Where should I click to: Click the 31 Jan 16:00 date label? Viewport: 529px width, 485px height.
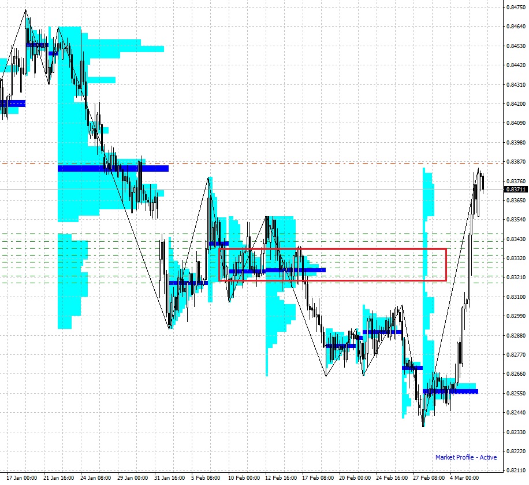pyautogui.click(x=170, y=478)
